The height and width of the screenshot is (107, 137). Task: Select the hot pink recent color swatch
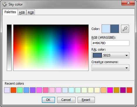46,90
